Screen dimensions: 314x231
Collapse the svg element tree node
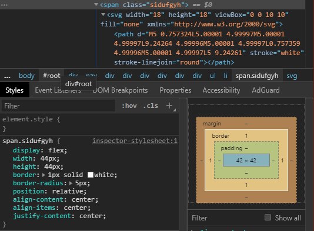tap(103, 14)
